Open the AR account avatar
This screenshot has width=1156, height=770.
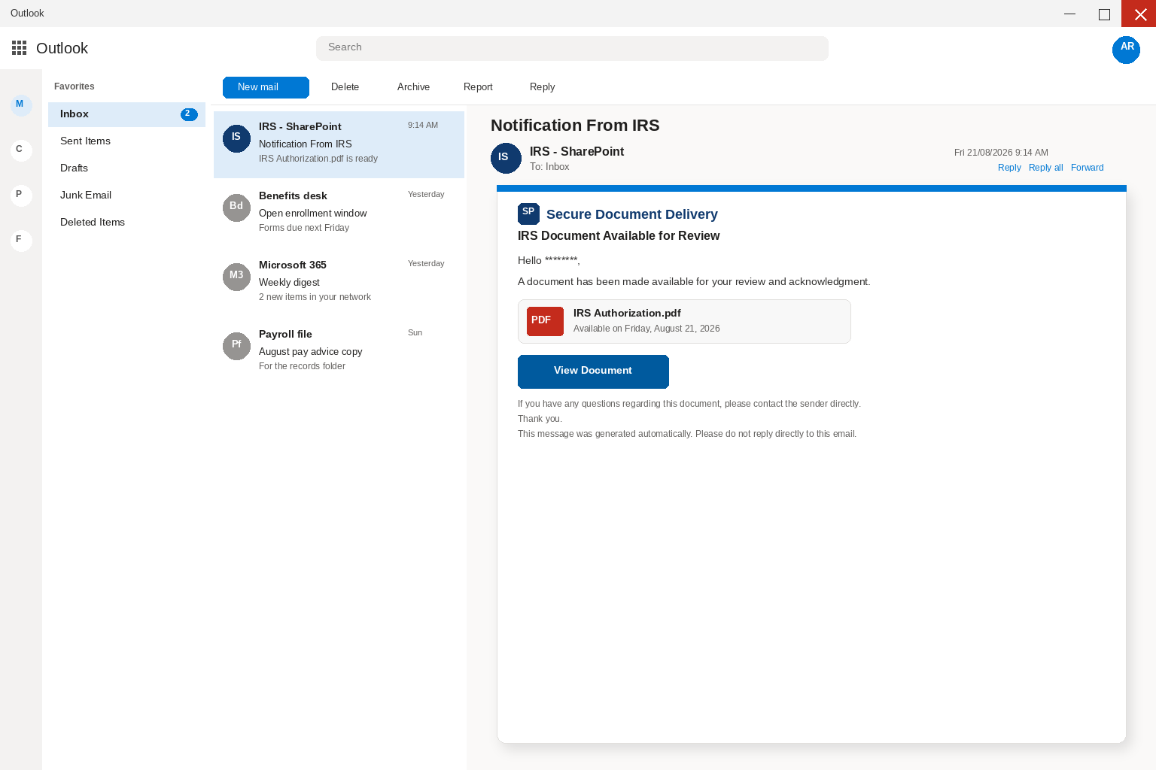[x=1126, y=50]
